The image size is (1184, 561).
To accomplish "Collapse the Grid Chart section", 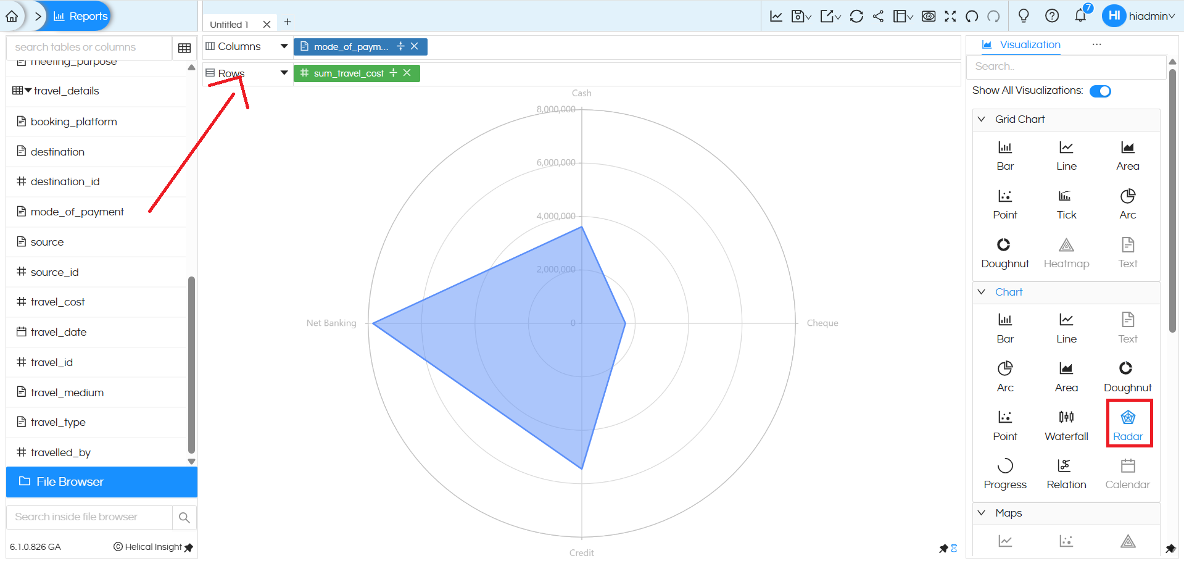I will pyautogui.click(x=982, y=119).
